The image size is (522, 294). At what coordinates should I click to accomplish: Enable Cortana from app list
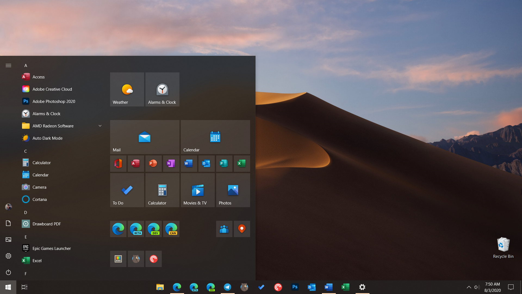pyautogui.click(x=39, y=199)
